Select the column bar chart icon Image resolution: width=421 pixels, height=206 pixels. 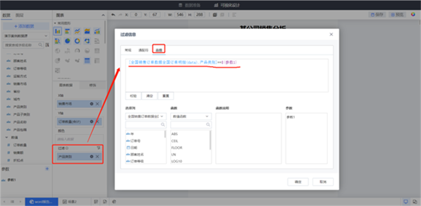pyautogui.click(x=58, y=31)
